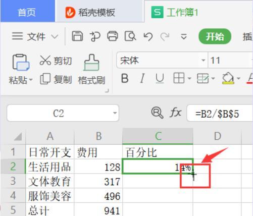Expand the arrow beside 文件

point(55,36)
